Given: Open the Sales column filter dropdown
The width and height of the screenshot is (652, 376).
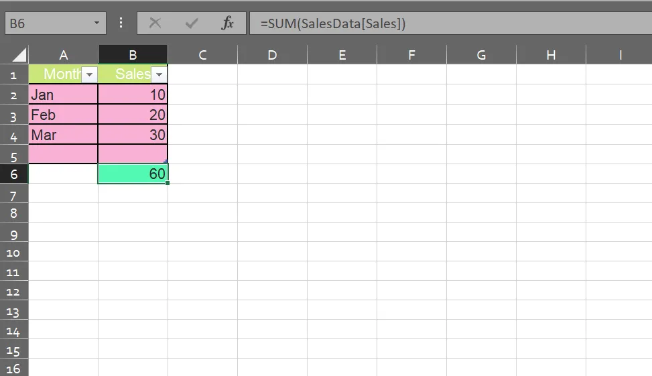Looking at the screenshot, I should click(159, 75).
